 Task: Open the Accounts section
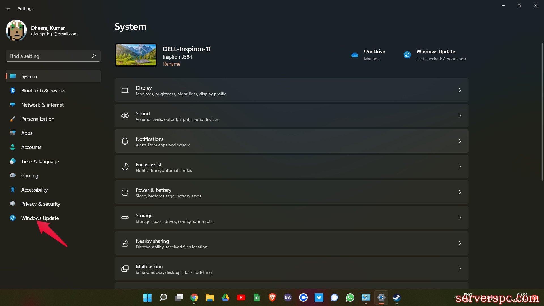[31, 147]
